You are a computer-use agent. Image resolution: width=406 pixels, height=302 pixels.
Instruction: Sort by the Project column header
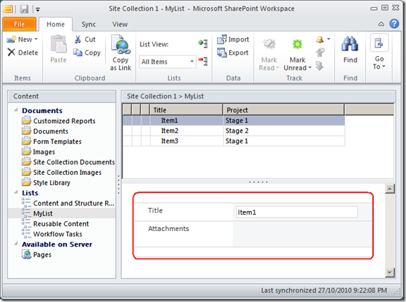pos(284,110)
